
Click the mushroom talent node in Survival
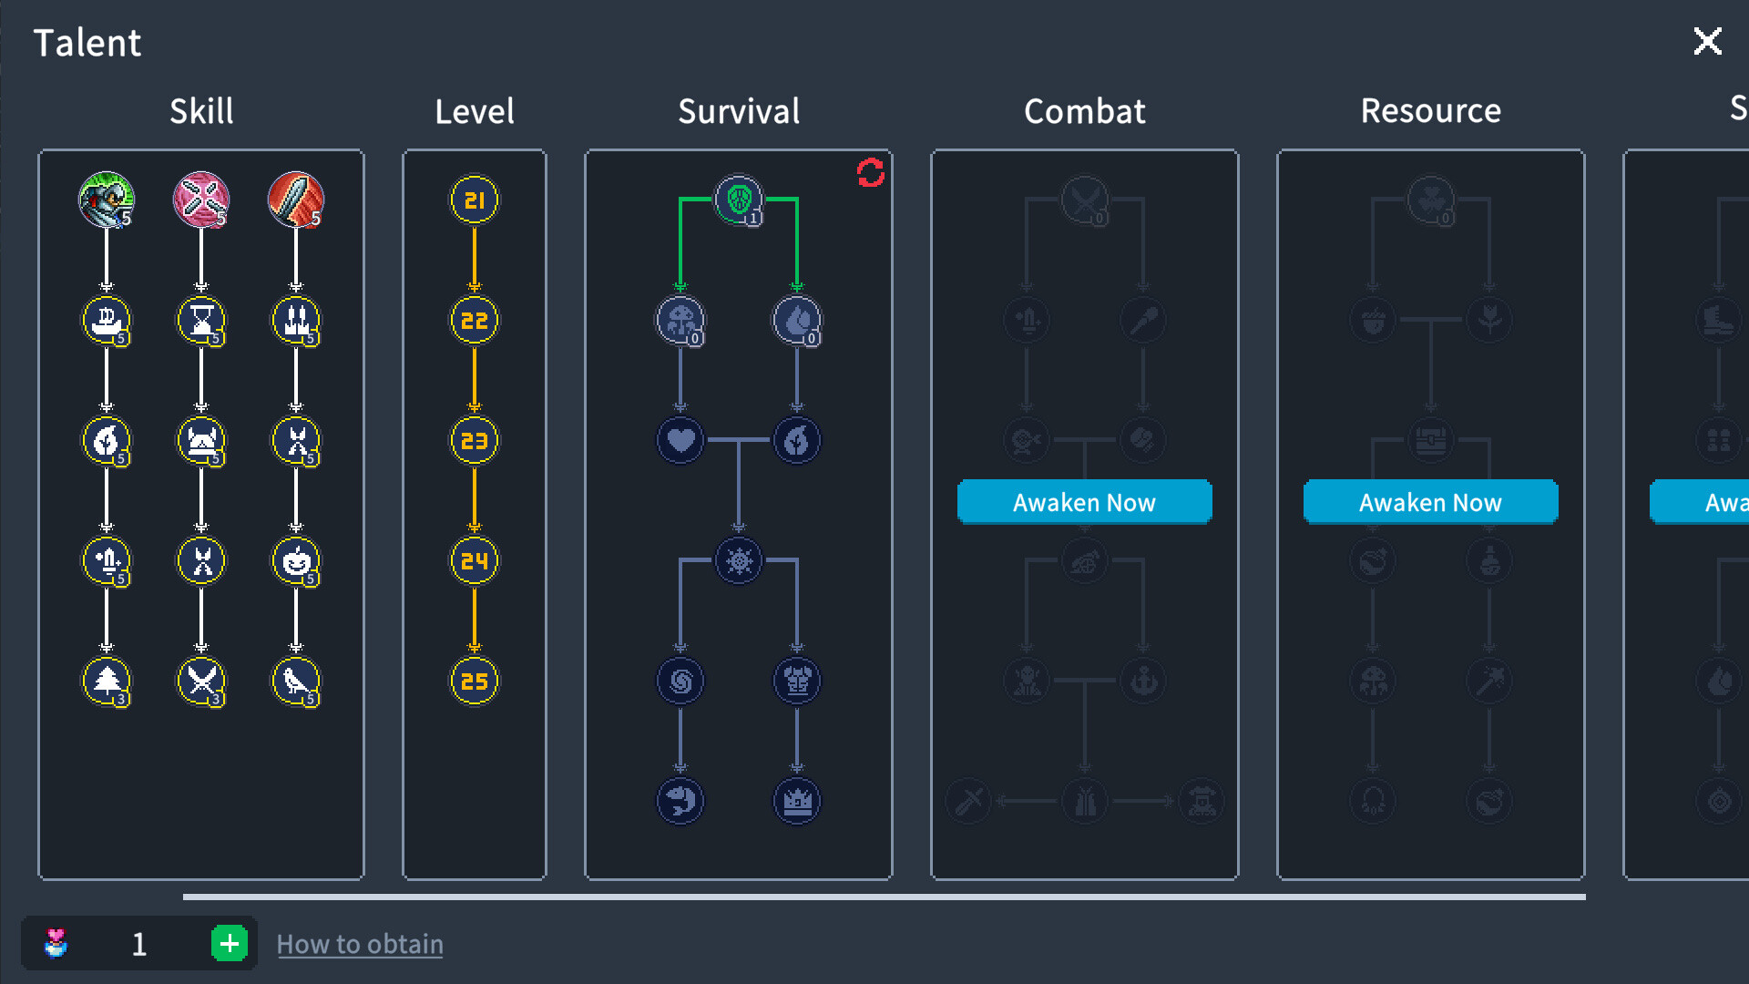coord(680,321)
